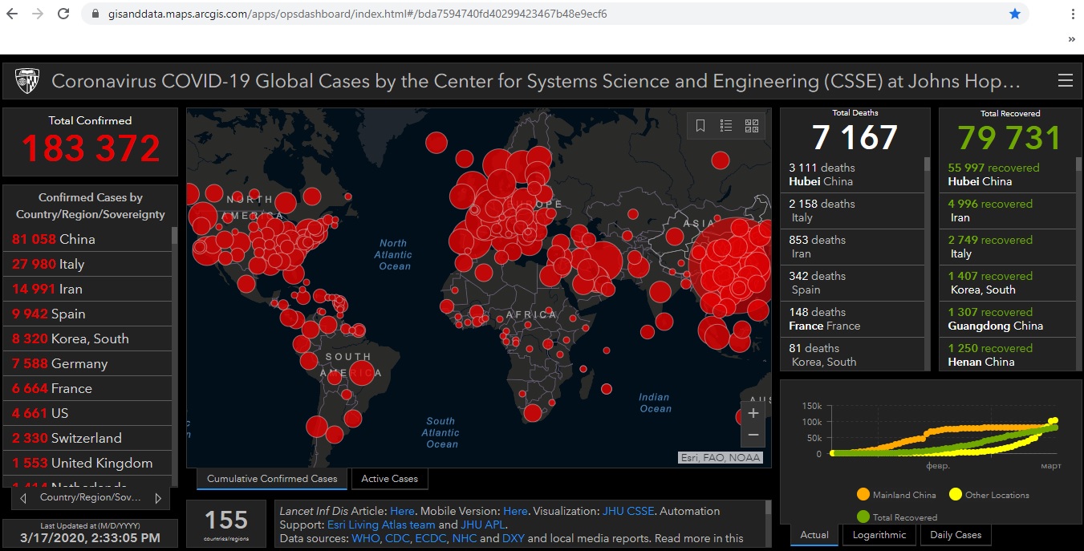Click '2 158 deaths Italy' entry
Screen dimensions: 1084x551
[x=852, y=211]
